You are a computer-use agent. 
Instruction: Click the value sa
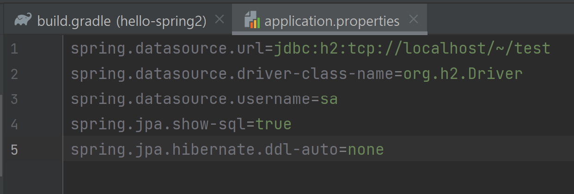pos(329,99)
